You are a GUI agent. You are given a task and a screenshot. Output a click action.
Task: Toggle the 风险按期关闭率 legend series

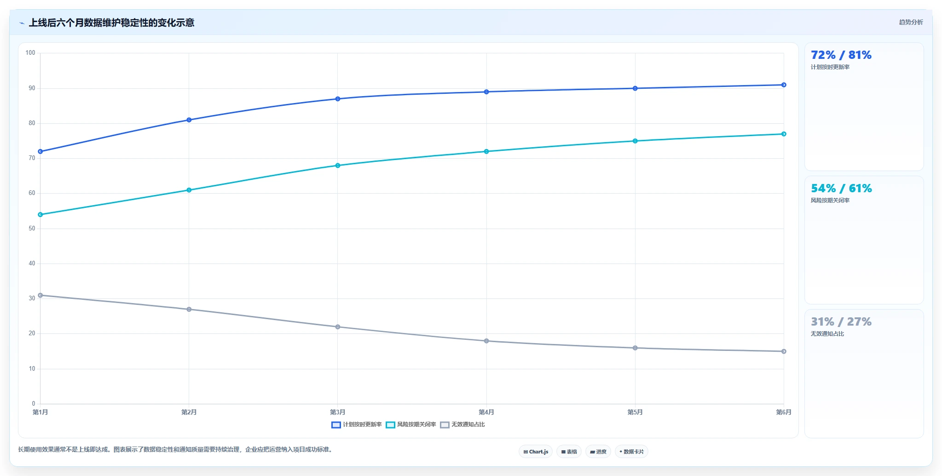pos(411,424)
